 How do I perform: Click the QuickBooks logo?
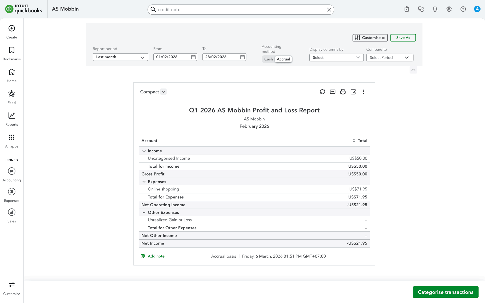tap(23, 9)
